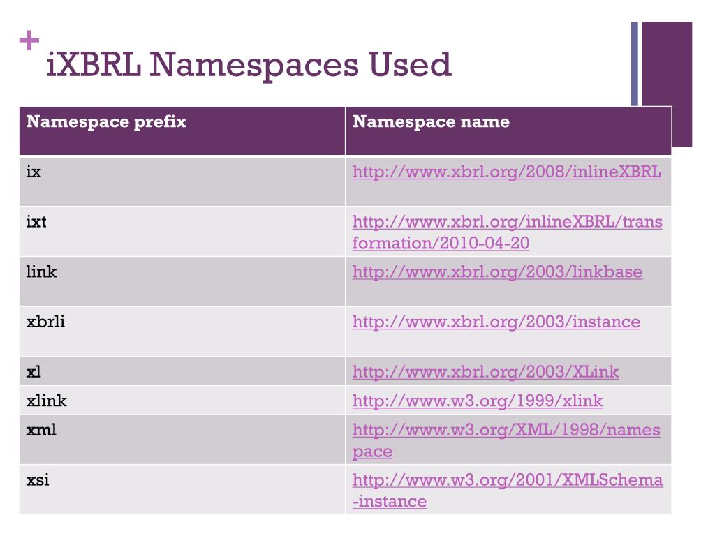The width and height of the screenshot is (715, 536).
Task: Click the 'iXBRL Namespaces Used' slide title
Action: pos(249,65)
